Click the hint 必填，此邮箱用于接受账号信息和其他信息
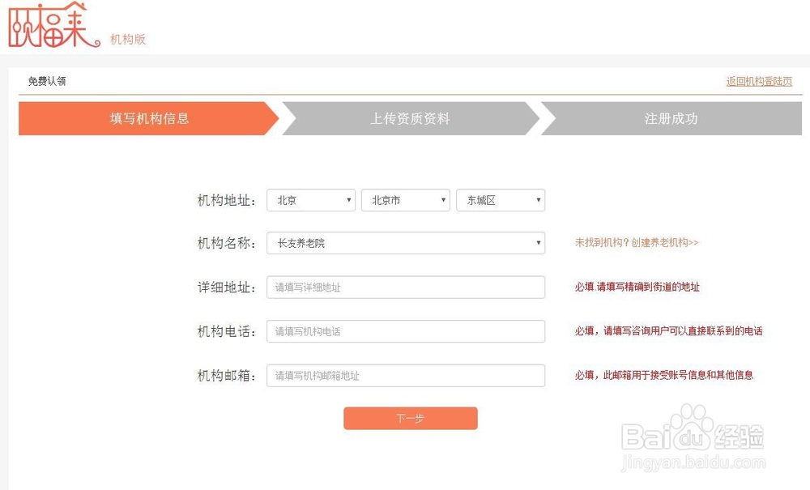The height and width of the screenshot is (490, 810). pyautogui.click(x=664, y=375)
